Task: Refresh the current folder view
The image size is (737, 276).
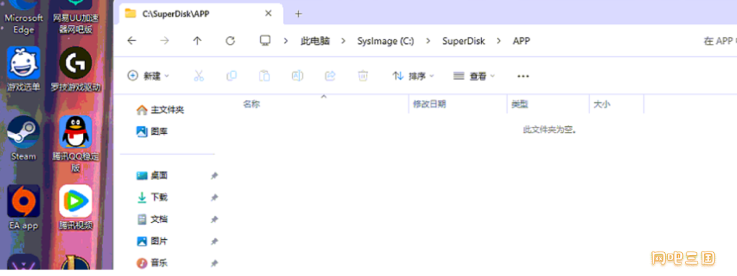Action: [231, 41]
